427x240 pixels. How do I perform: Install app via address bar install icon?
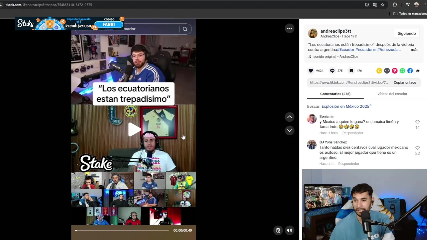click(367, 5)
